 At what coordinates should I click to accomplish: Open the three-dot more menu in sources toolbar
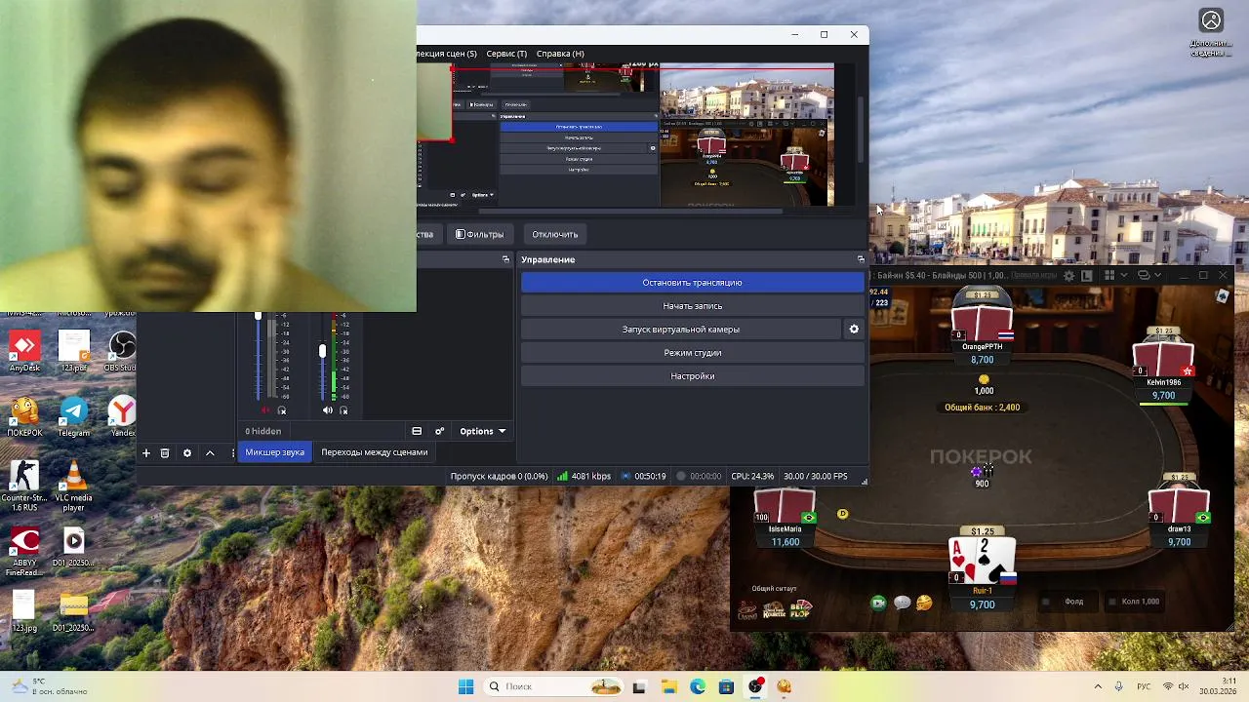click(x=232, y=452)
